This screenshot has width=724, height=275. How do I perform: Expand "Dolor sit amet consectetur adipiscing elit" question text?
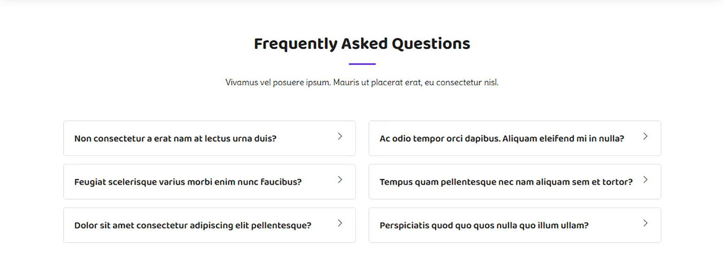pos(192,225)
